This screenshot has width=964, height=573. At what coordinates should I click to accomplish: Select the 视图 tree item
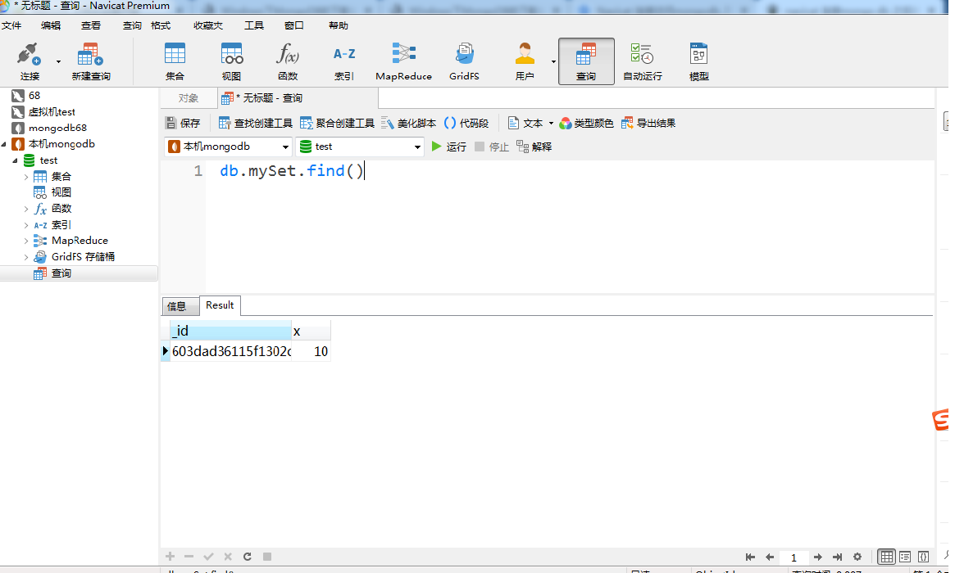61,192
